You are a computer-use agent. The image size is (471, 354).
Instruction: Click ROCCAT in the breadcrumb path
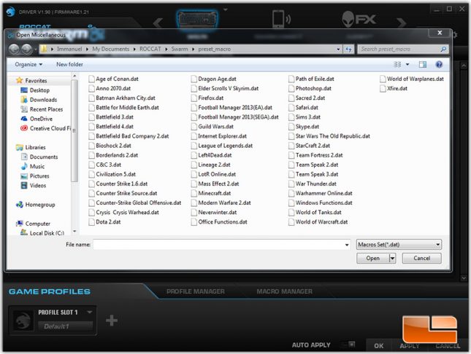(150, 49)
